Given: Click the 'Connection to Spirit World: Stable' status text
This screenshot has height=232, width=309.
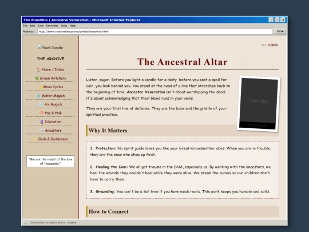Looking at the screenshot, I should click(x=53, y=222).
